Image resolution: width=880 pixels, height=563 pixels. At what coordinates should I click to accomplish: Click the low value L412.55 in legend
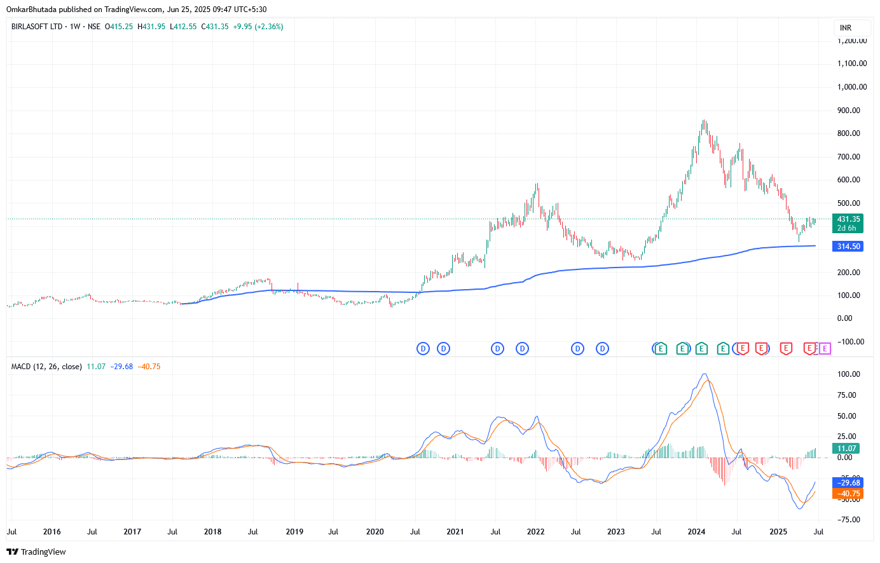coord(183,27)
